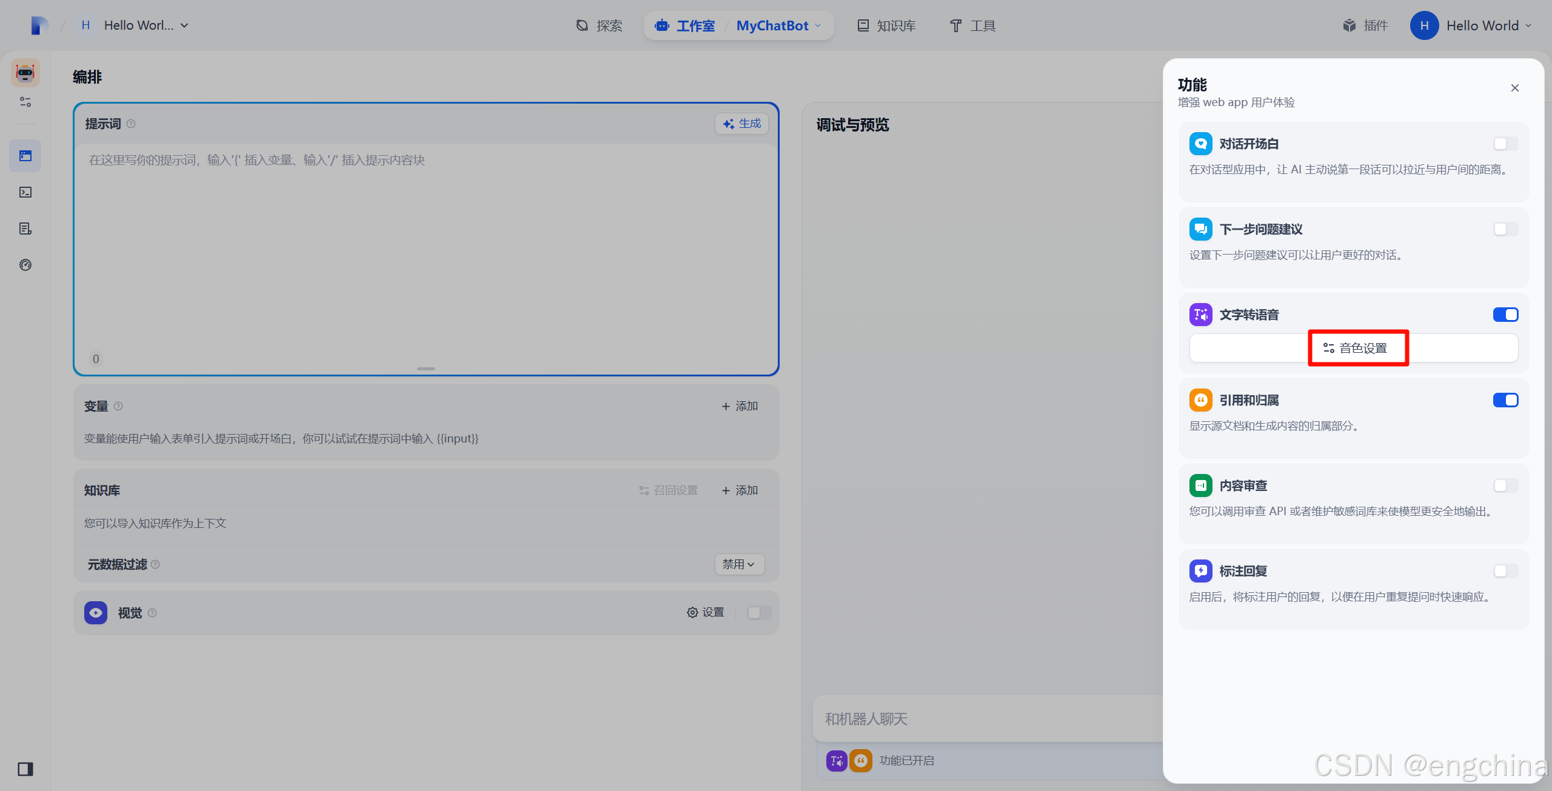
Task: Click the orchestrate icon in left sidebar
Action: point(25,156)
